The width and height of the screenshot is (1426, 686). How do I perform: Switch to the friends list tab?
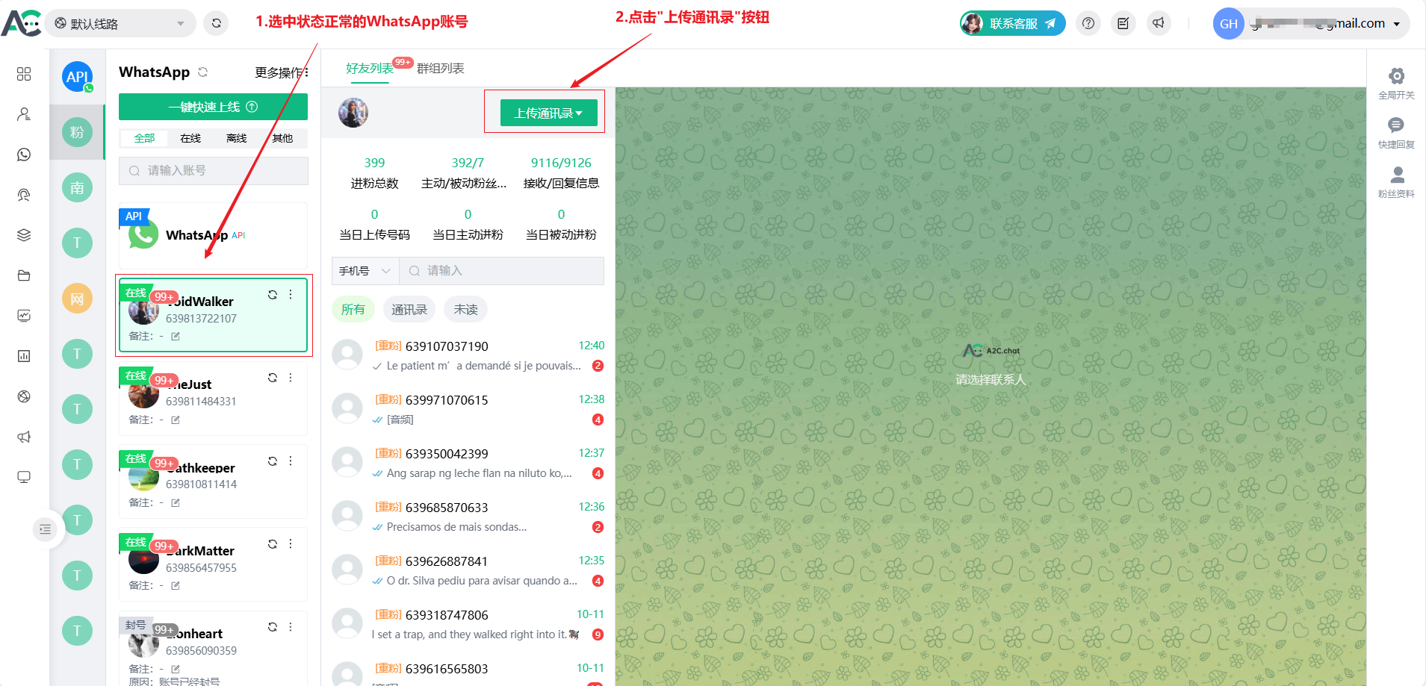click(369, 69)
